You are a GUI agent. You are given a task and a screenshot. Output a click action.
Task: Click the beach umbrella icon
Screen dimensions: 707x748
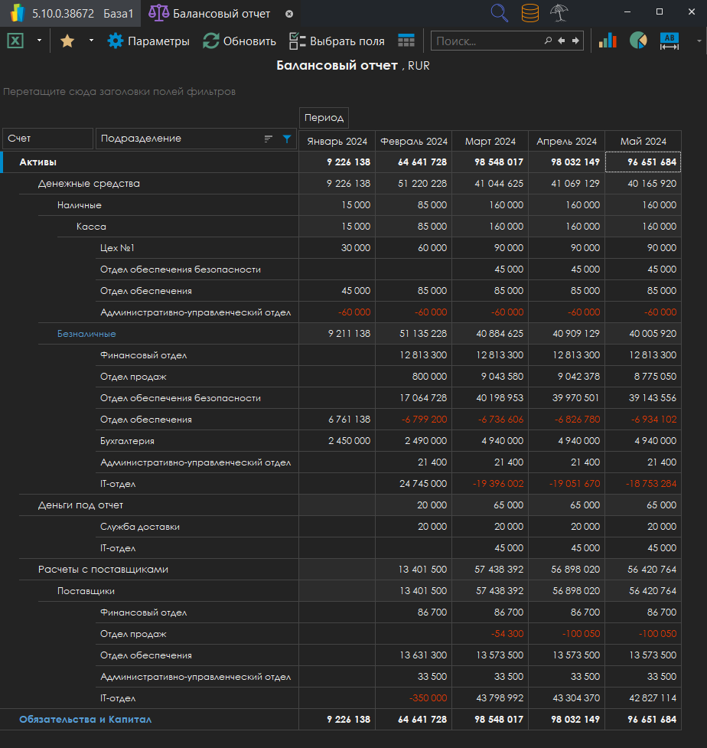(x=559, y=13)
